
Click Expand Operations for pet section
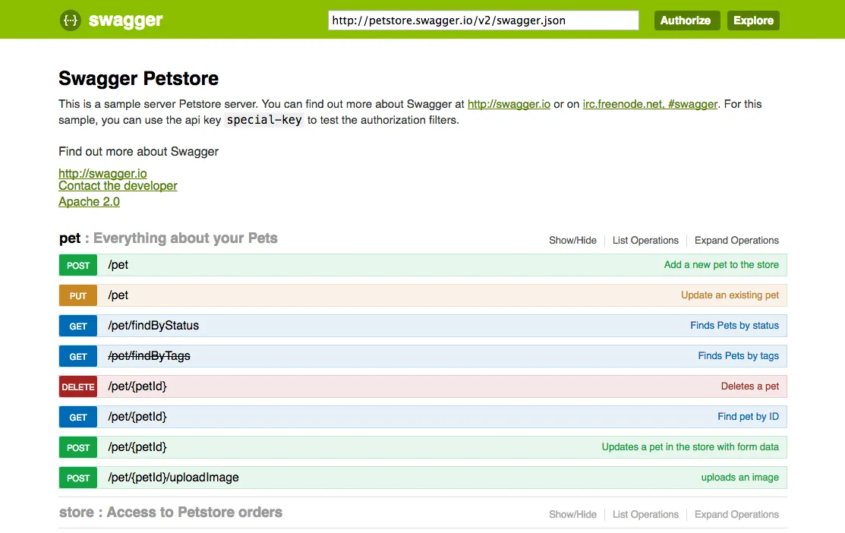[736, 241]
